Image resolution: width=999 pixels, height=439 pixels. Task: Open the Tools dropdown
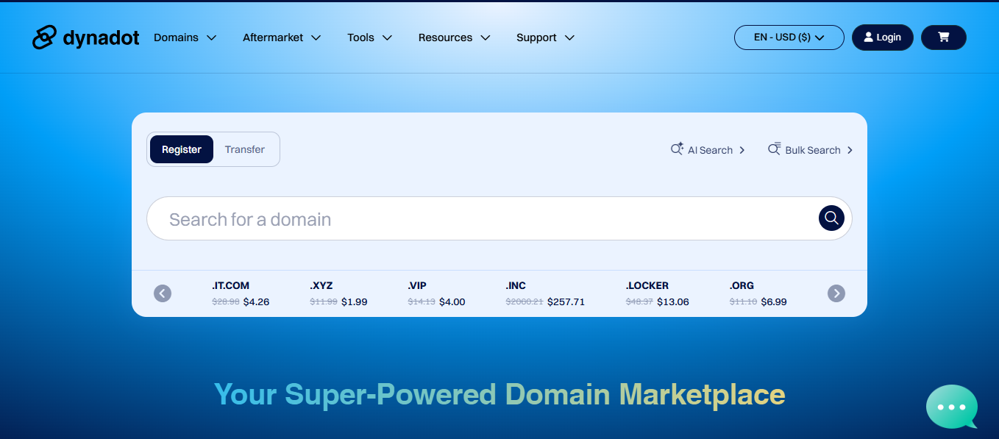pos(369,38)
